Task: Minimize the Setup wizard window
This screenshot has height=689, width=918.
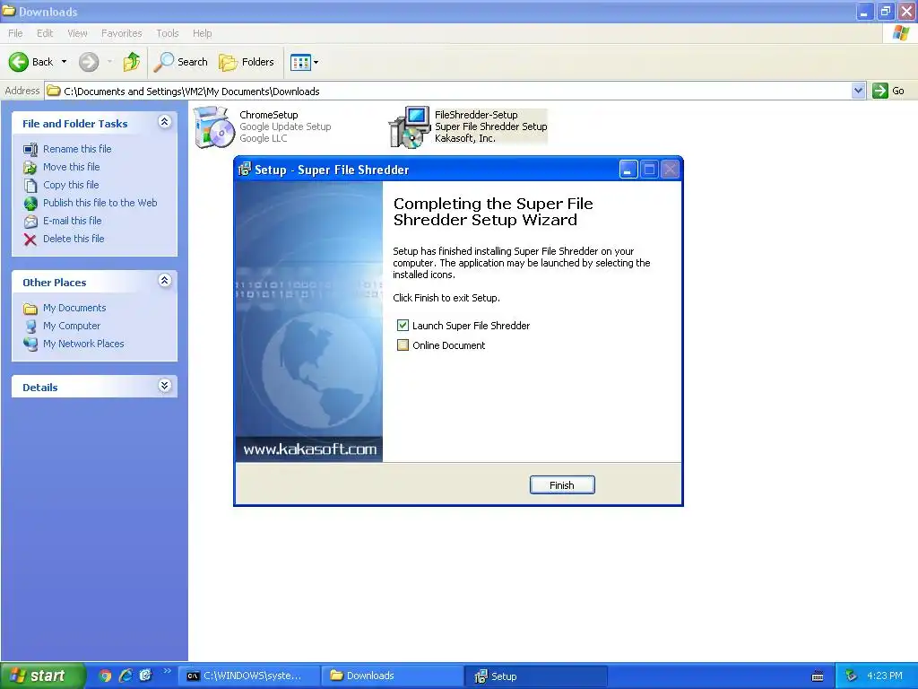Action: [x=628, y=170]
